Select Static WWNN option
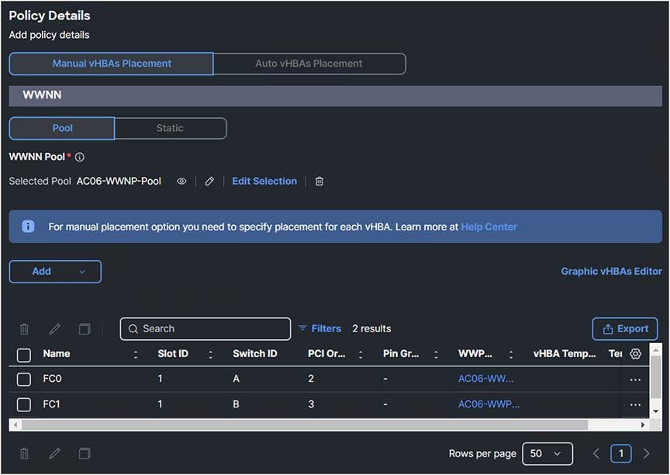 point(170,128)
